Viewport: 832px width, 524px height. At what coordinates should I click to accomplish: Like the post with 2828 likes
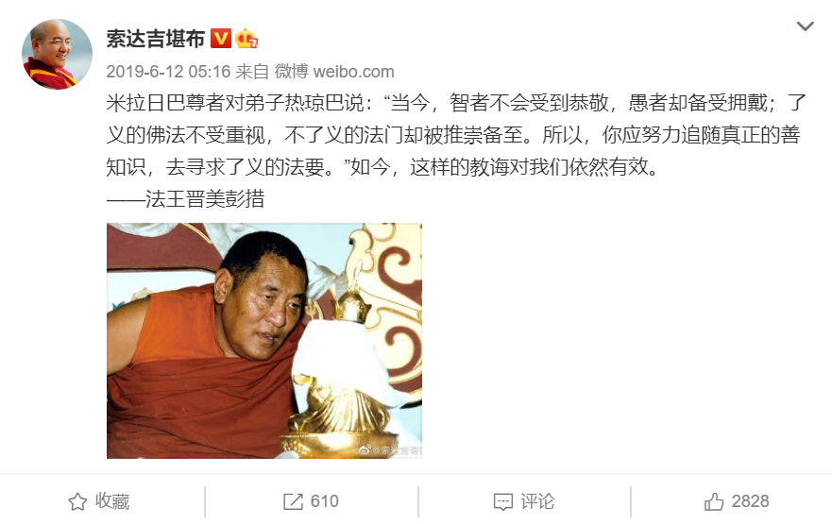(737, 501)
